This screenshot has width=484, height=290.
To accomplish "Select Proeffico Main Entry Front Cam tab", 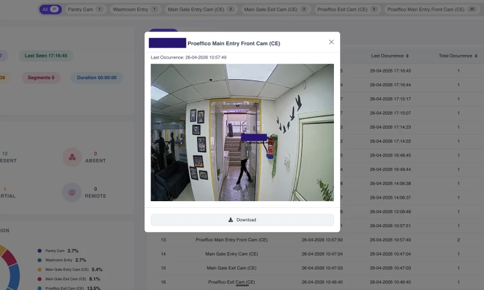I will [x=432, y=9].
